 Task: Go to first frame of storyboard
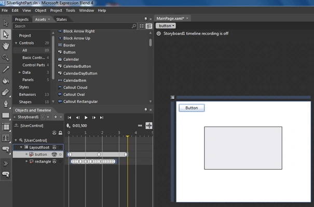(70, 118)
